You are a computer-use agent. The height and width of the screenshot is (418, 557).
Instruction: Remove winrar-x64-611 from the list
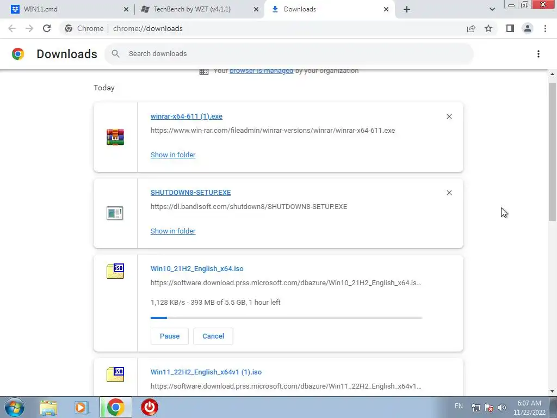tap(449, 116)
